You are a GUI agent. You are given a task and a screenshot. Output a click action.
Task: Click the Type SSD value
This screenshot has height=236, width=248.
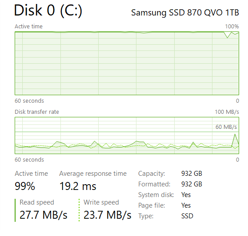click(x=187, y=216)
